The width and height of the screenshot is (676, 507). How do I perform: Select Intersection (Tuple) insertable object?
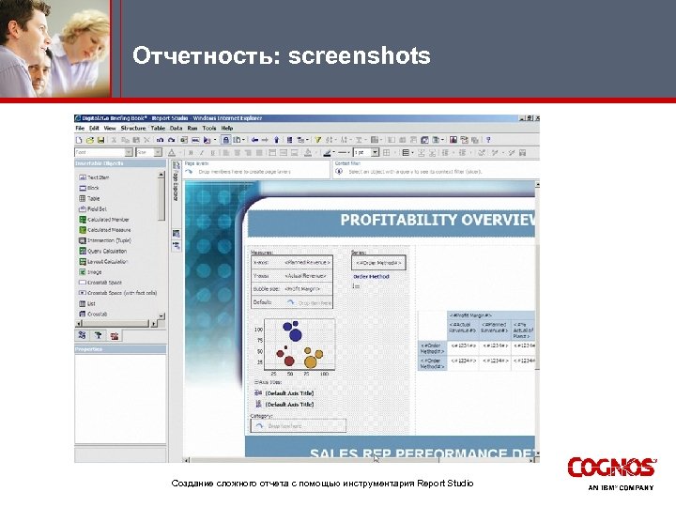tap(105, 240)
